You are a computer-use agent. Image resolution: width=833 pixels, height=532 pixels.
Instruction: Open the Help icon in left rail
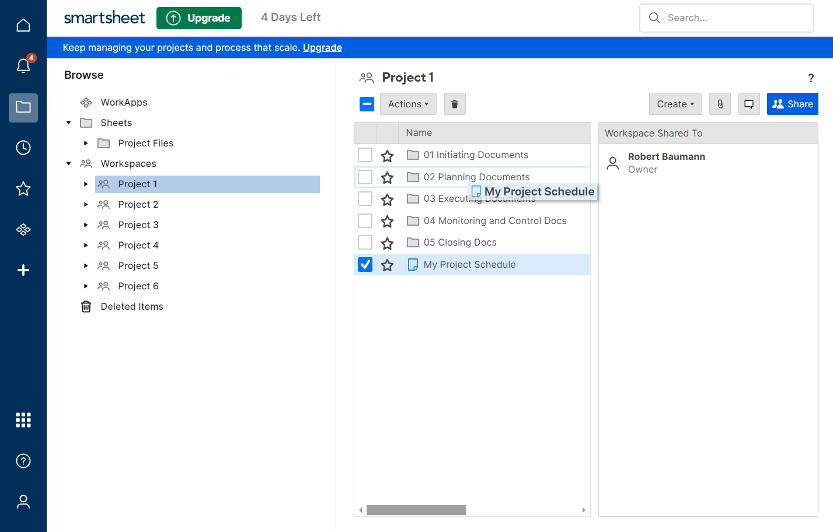pos(23,461)
